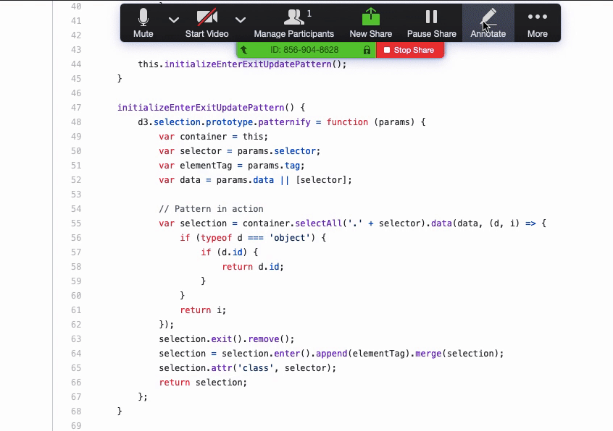Click 'return selection;' on line 66
613x431 pixels.
[x=203, y=383]
